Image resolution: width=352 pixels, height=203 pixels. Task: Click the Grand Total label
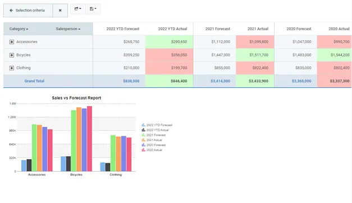(34, 81)
